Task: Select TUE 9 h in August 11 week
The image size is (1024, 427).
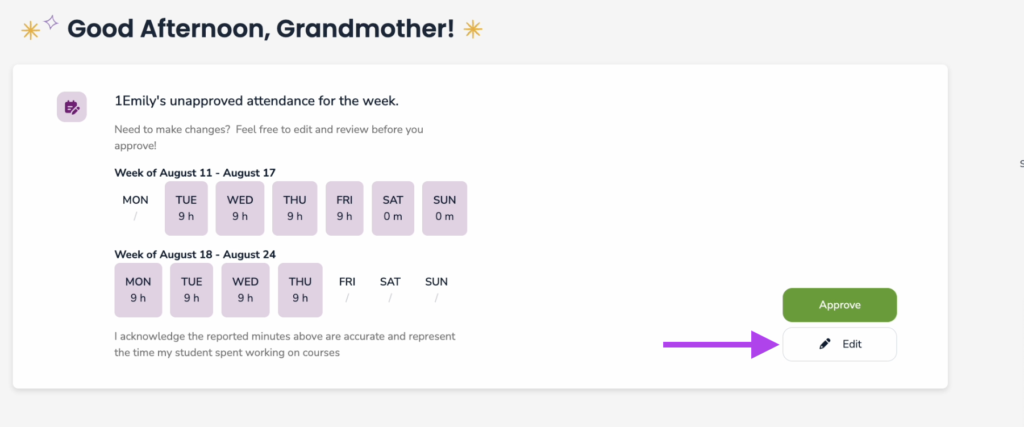Action: [186, 208]
